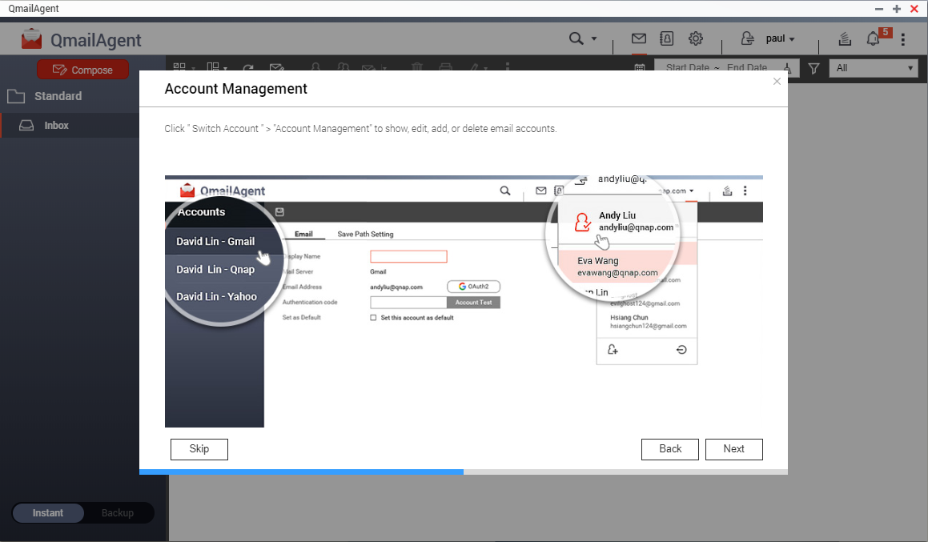
Task: Minimize the QmailAgent window
Action: 879,9
